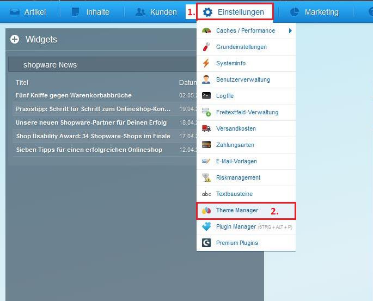Click the Titel column header
Image resolution: width=373 pixels, height=301 pixels.
(x=22, y=83)
